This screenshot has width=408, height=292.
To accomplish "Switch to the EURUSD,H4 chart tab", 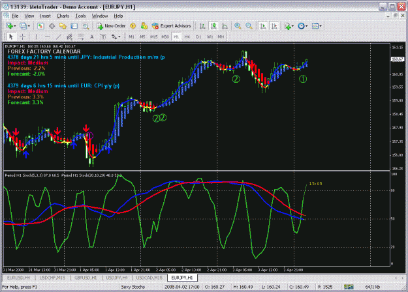I will tap(18, 278).
